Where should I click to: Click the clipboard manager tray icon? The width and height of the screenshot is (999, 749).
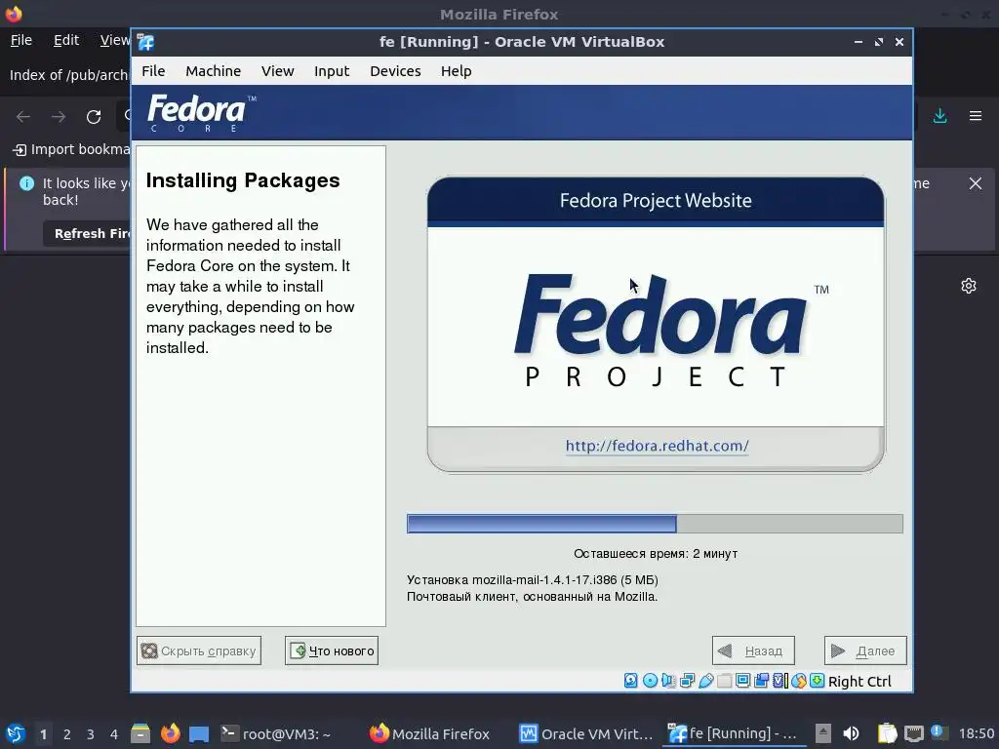[888, 733]
